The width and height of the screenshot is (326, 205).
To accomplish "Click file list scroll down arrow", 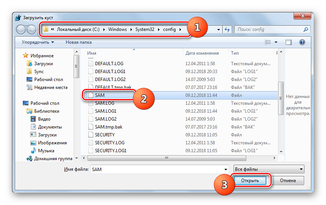I will coord(281,151).
